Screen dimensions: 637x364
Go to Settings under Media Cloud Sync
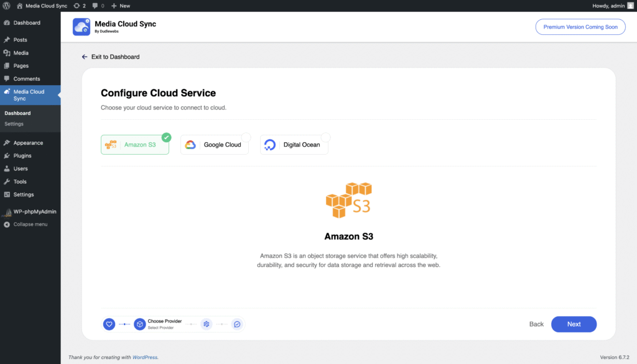click(14, 124)
